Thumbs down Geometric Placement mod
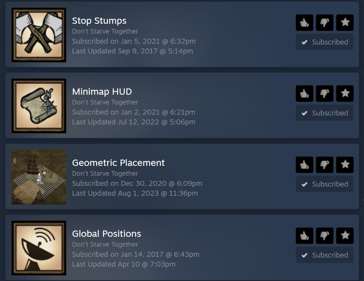This screenshot has height=281, width=364. point(325,165)
